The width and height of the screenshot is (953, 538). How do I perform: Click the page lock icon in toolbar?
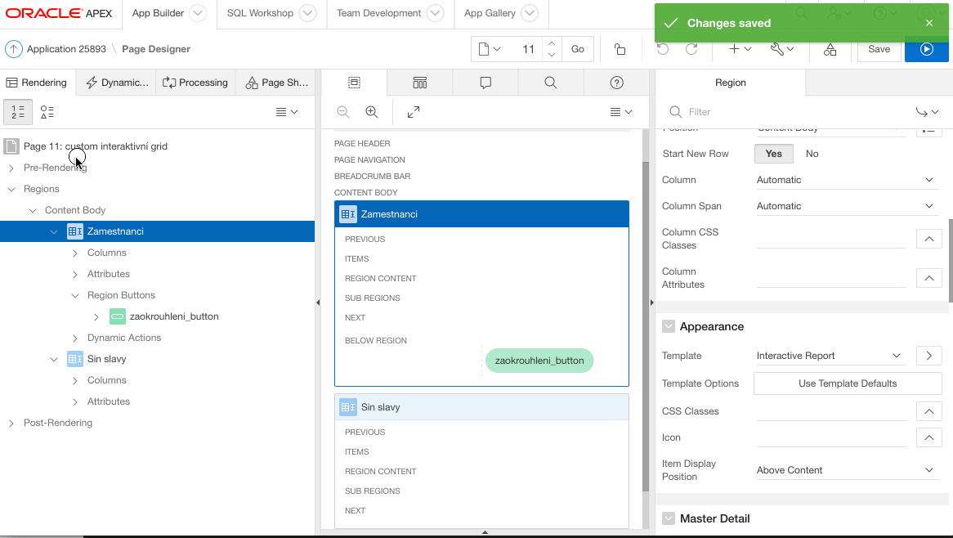(x=620, y=49)
